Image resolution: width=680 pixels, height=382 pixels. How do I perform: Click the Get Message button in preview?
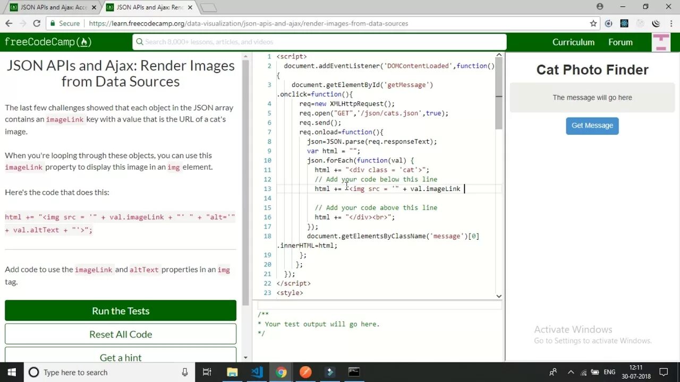(x=592, y=126)
